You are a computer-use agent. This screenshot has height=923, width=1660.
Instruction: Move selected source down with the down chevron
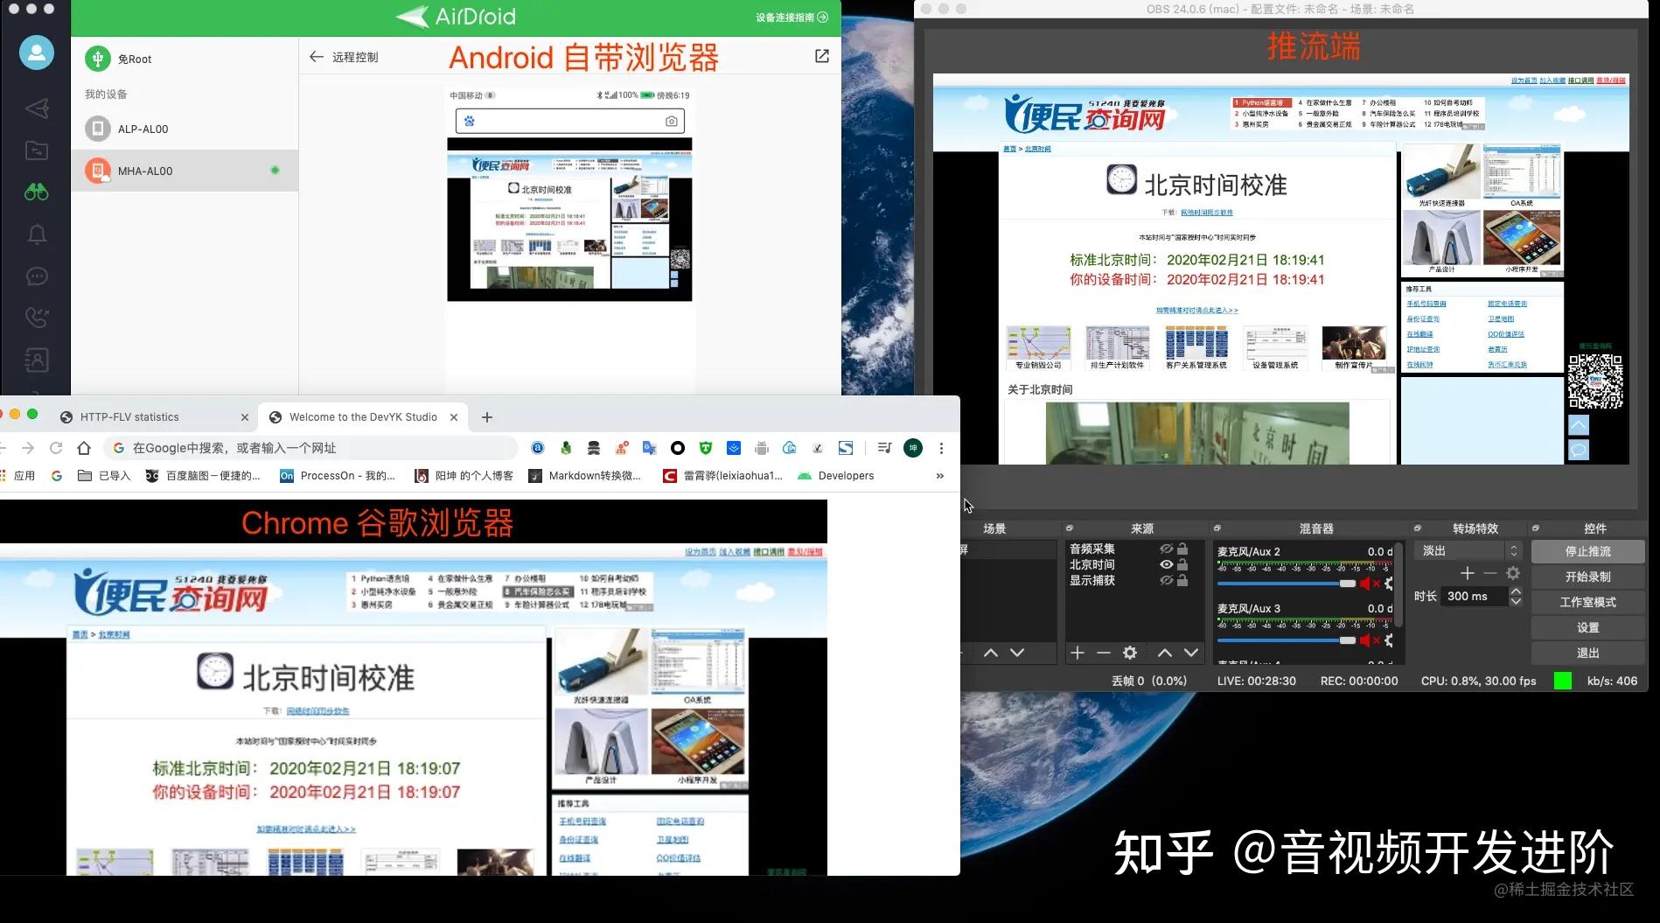coord(1192,652)
